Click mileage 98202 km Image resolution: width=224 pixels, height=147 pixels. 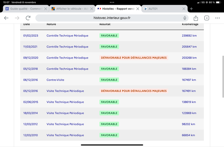tap(188, 124)
